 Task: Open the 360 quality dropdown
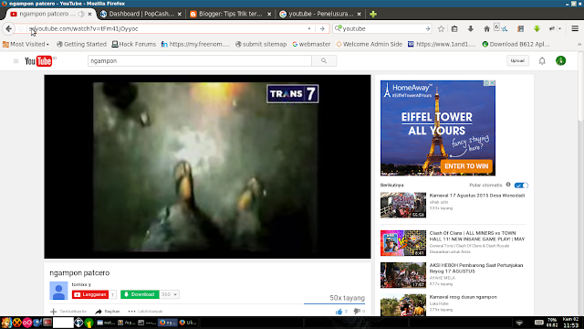pos(169,294)
